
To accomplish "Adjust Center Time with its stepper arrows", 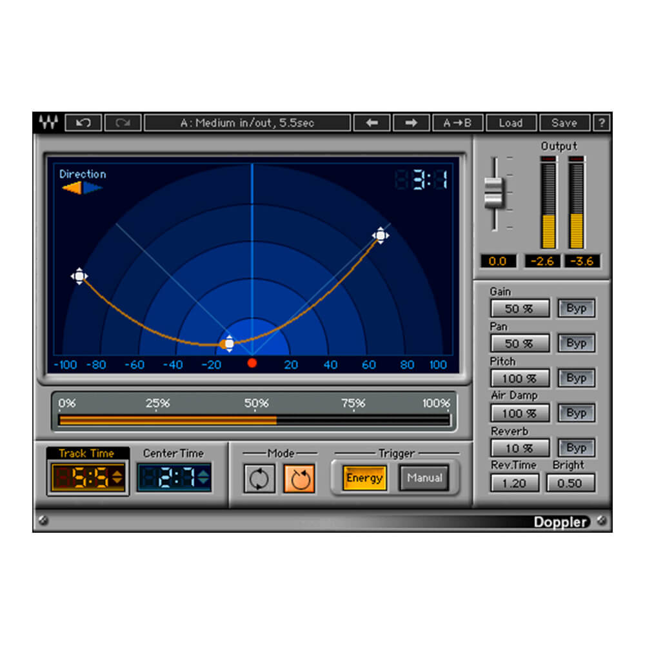I will coord(203,477).
